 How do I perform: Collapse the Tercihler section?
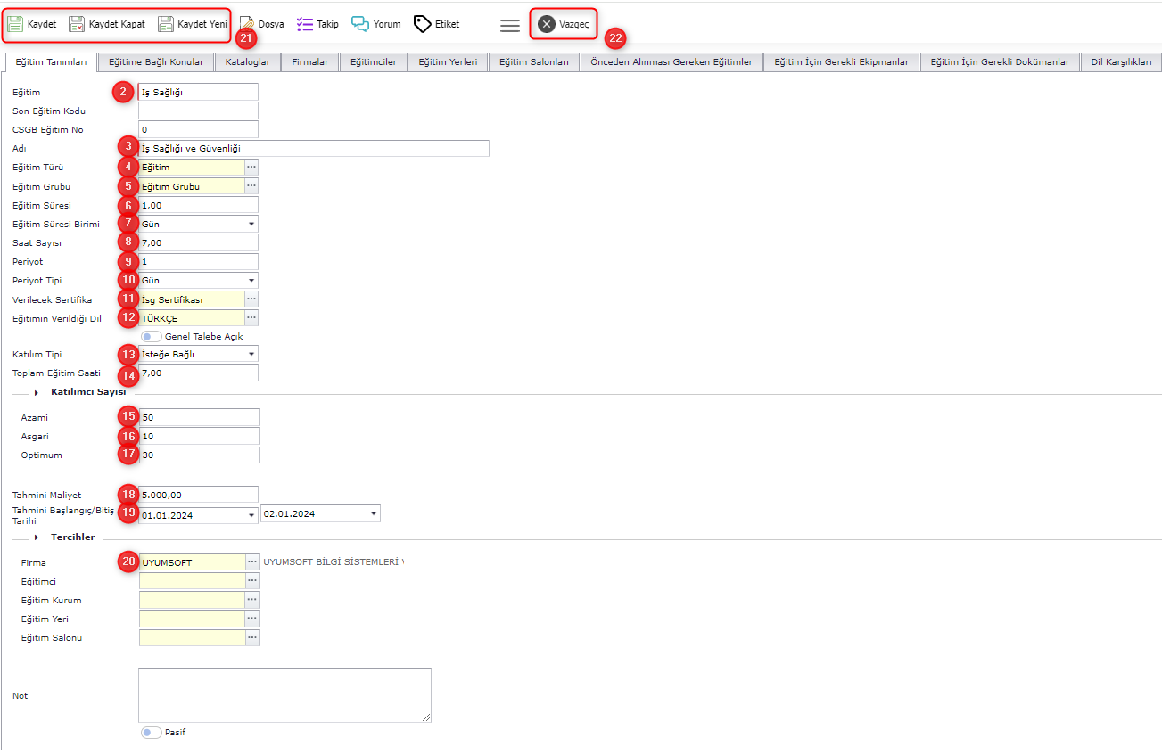[x=37, y=537]
